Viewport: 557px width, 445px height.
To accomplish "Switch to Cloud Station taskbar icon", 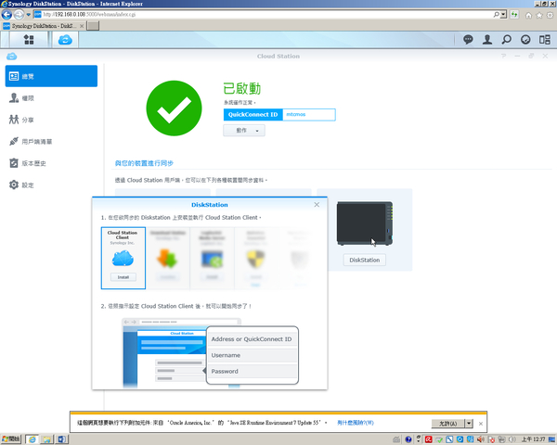I will click(65, 39).
